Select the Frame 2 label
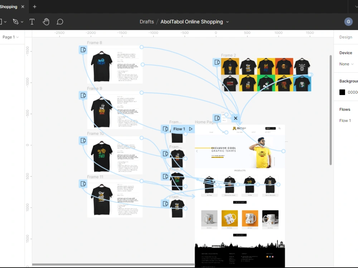Image resolution: width=358 pixels, height=268 pixels. [228, 55]
